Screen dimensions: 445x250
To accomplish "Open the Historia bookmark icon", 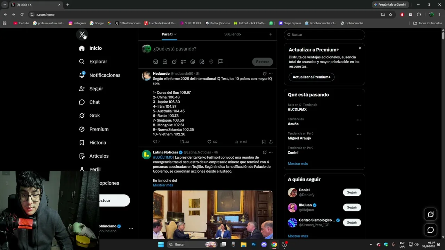I will (82, 143).
